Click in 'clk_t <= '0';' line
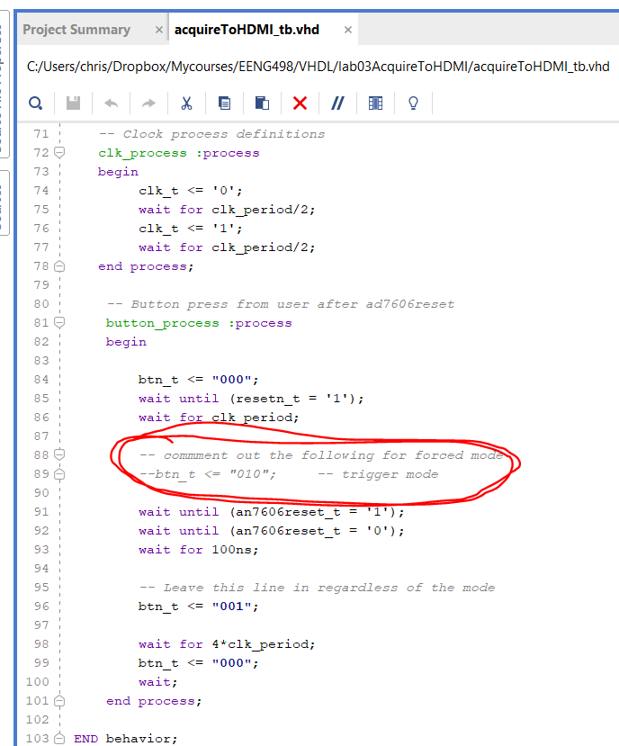Viewport: 619px width, 746px height. pyautogui.click(x=191, y=191)
